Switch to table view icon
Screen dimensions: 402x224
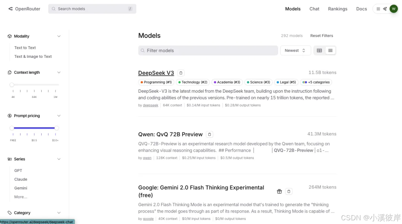(x=319, y=50)
